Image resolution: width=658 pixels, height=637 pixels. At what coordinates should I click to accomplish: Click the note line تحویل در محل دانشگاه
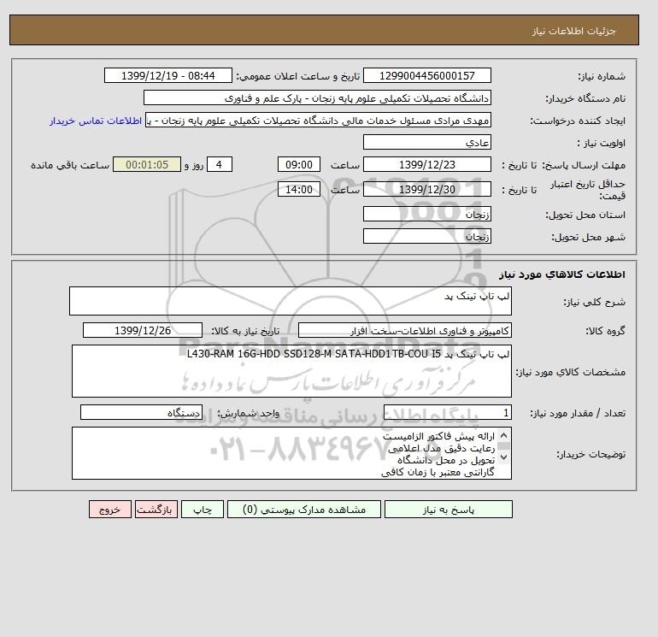pyautogui.click(x=446, y=460)
